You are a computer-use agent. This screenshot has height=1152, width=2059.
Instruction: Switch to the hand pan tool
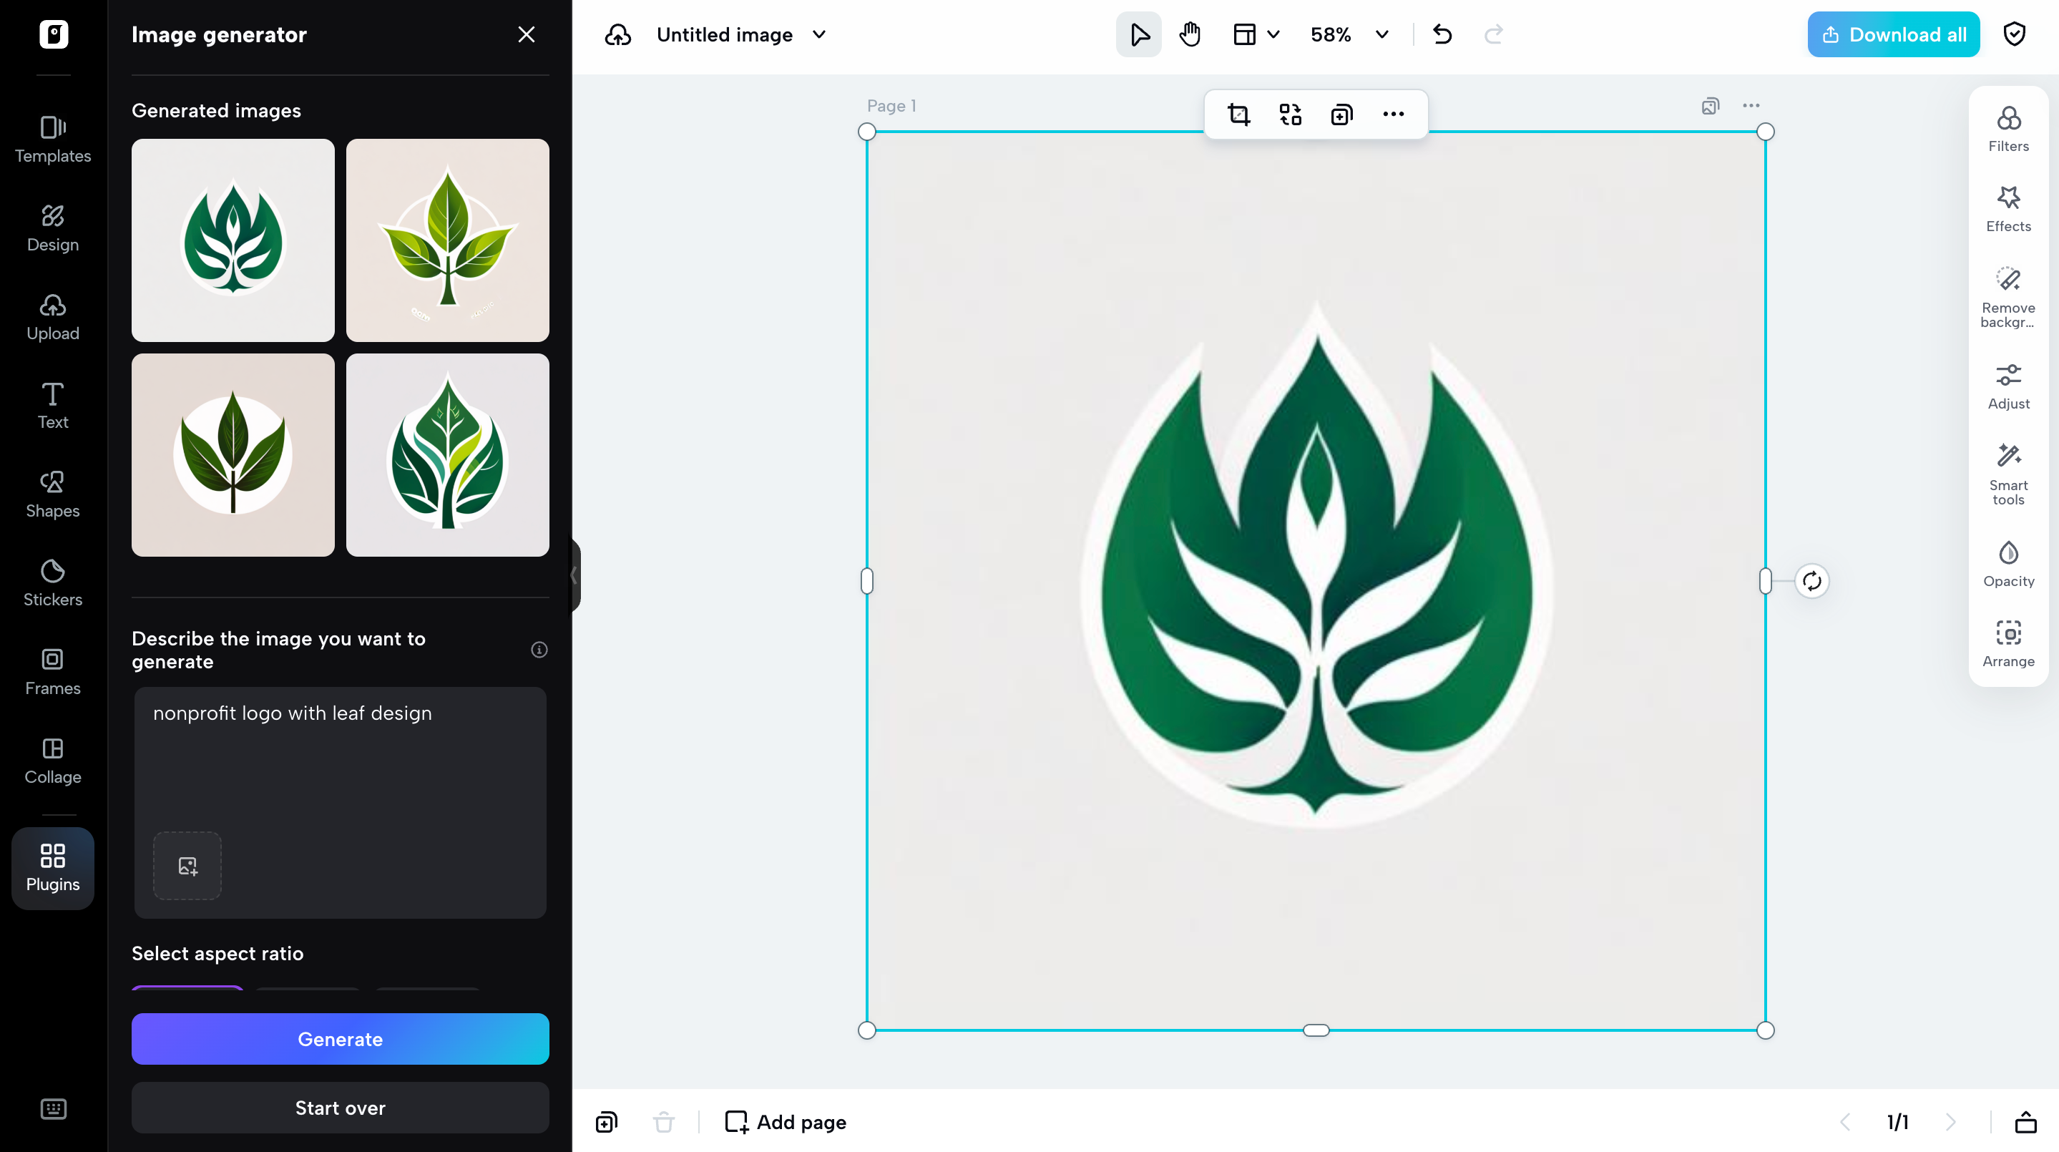point(1189,34)
